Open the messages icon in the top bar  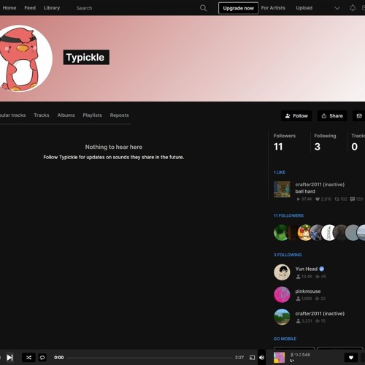coord(364,8)
